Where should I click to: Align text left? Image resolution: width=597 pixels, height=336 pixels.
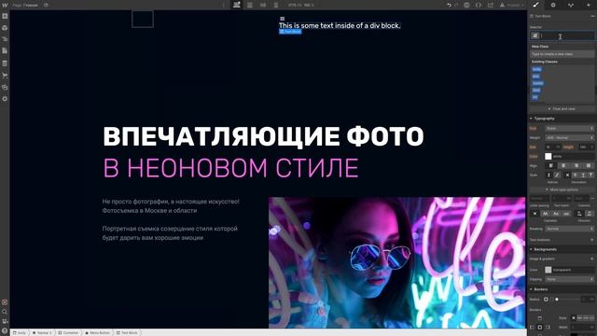[x=551, y=166]
